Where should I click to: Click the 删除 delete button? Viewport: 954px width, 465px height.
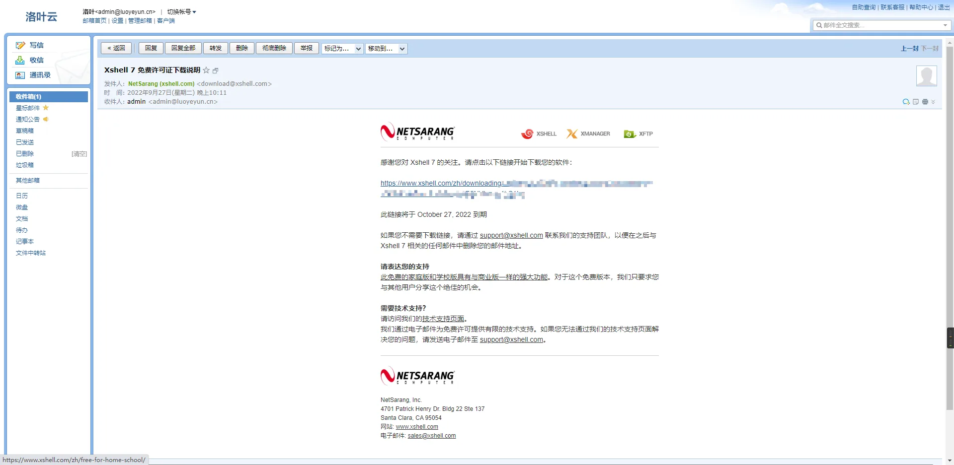(x=242, y=48)
